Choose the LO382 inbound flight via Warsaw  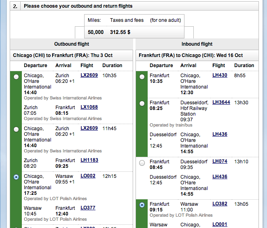pos(142,205)
